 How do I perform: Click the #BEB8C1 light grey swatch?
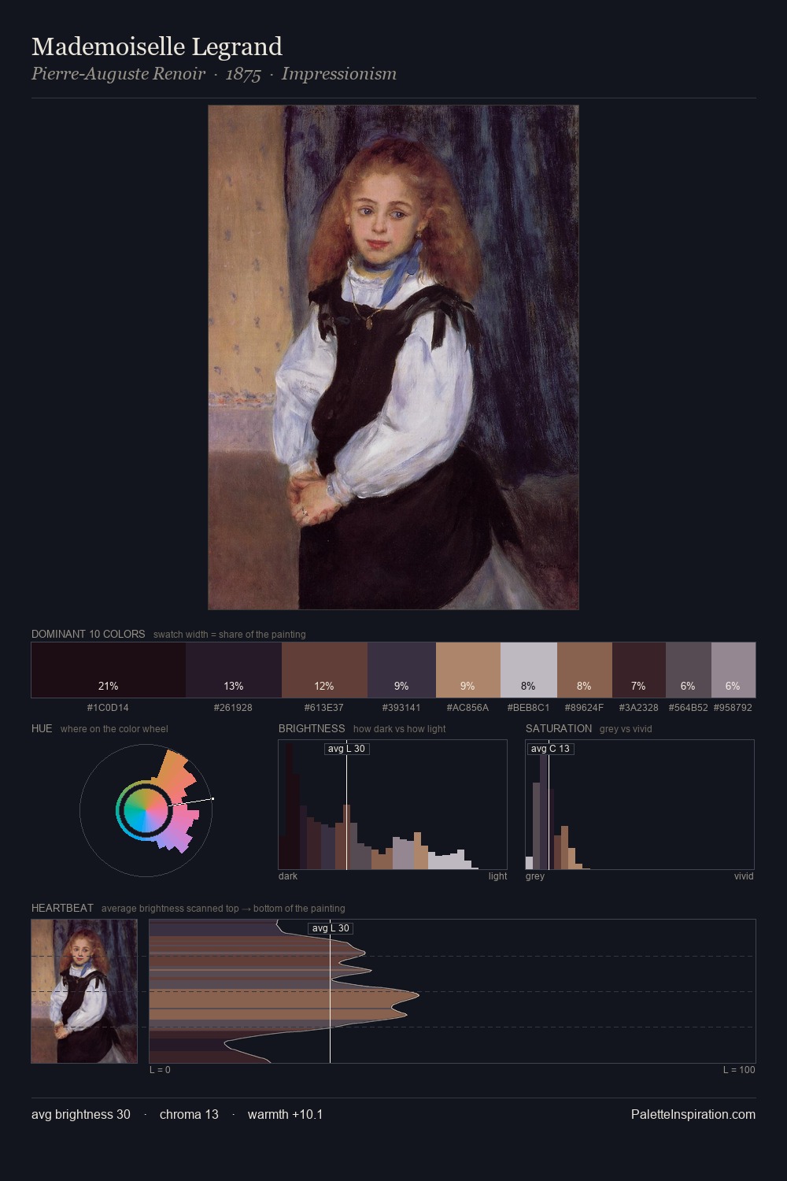529,670
